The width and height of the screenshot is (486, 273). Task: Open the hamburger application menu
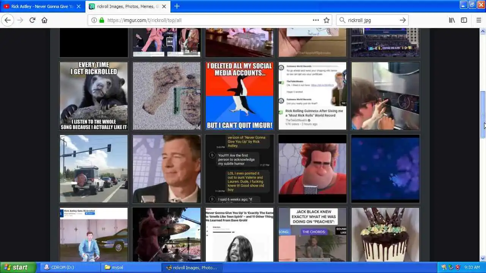pyautogui.click(x=478, y=20)
